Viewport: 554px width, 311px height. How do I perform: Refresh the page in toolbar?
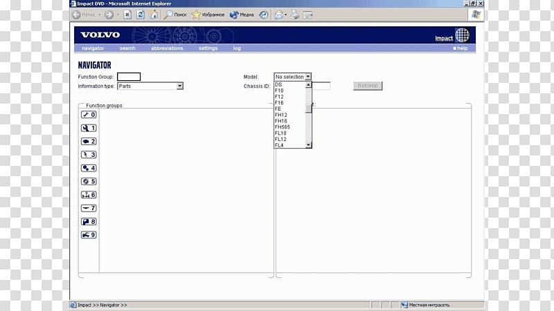141,15
